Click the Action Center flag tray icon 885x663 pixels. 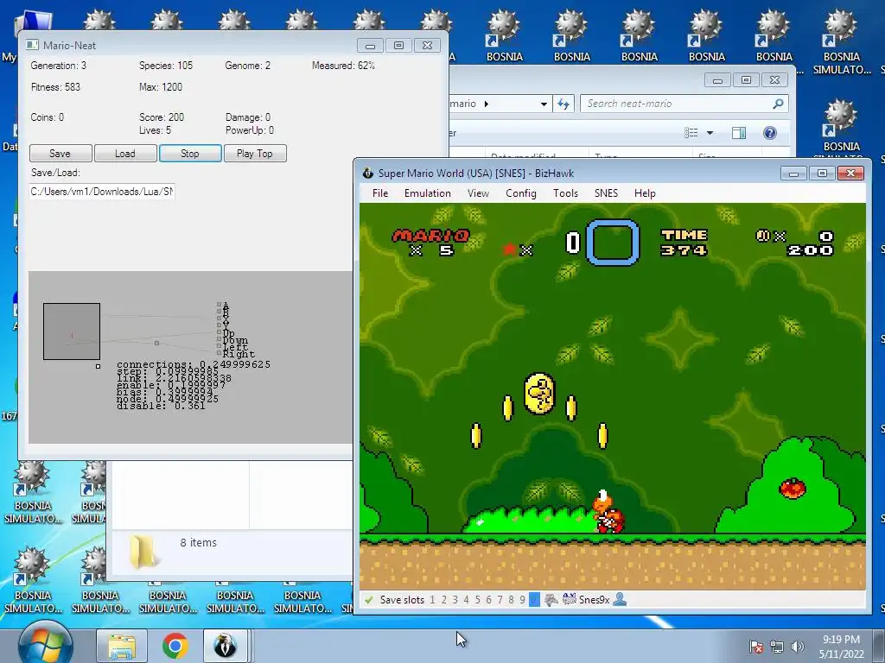pyautogui.click(x=755, y=647)
